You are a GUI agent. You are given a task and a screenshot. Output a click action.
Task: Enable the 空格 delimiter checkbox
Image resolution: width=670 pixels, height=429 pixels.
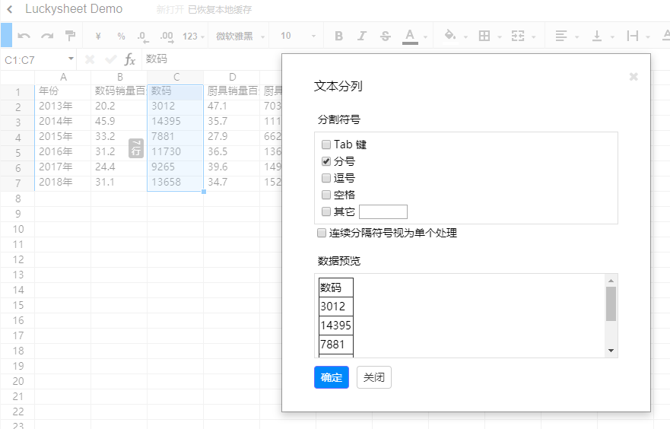pyautogui.click(x=326, y=195)
